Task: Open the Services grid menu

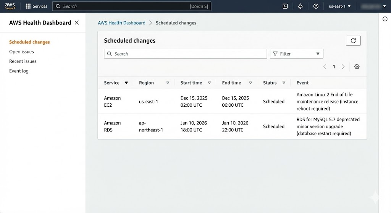Action: point(36,6)
